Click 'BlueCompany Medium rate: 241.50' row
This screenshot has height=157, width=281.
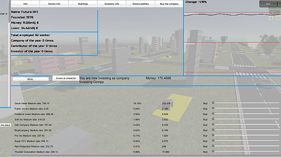click(x=33, y=130)
